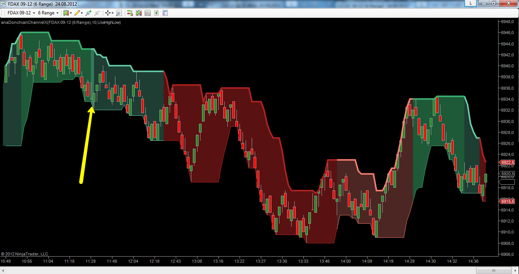This screenshot has width=519, height=274.
Task: Click the 6928,0 price axis label
Action: tap(508, 132)
